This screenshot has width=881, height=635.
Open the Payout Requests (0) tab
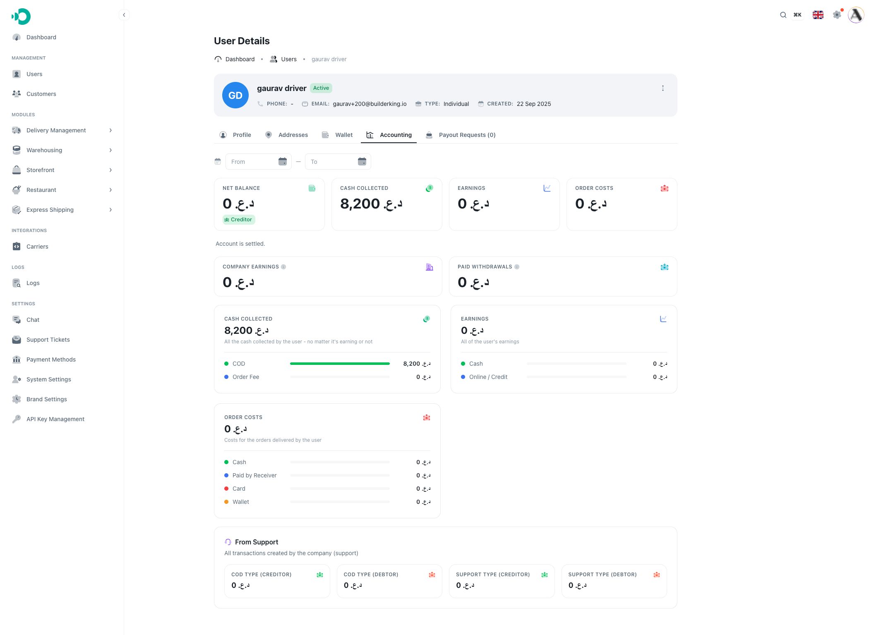tap(461, 135)
